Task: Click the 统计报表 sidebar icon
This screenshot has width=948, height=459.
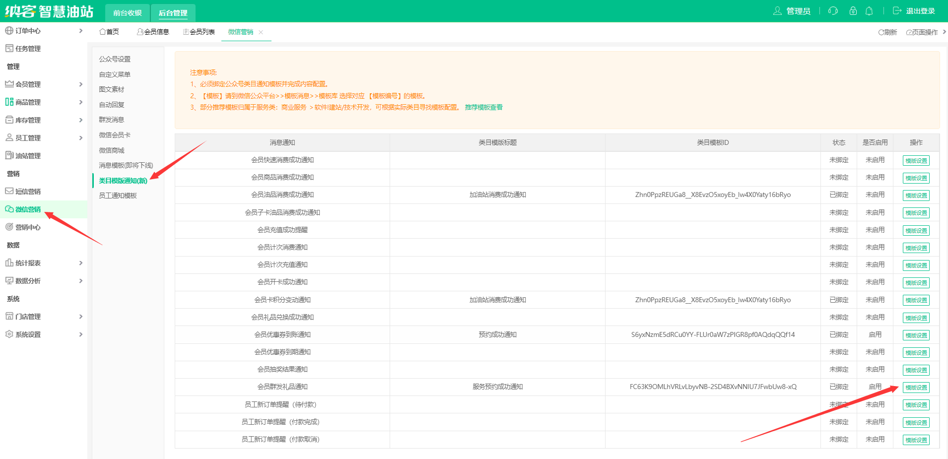Action: pyautogui.click(x=9, y=262)
